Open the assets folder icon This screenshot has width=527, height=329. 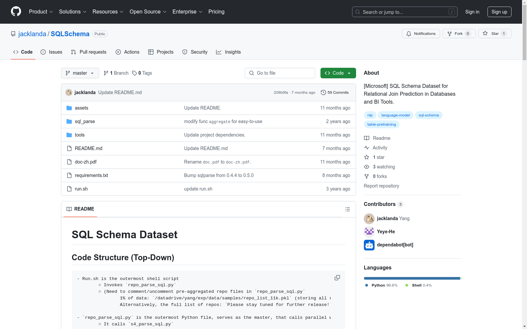point(69,108)
